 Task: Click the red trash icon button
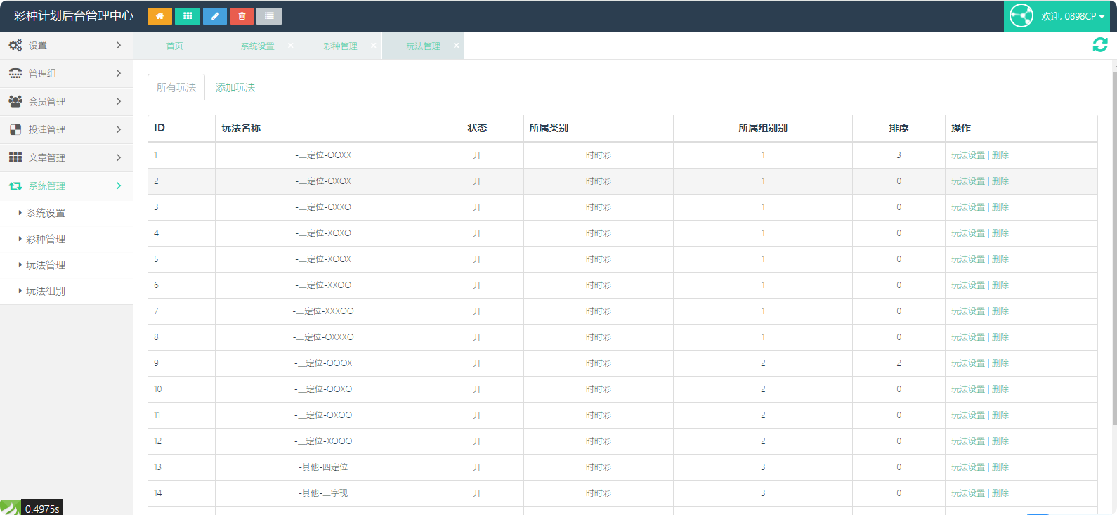click(242, 16)
